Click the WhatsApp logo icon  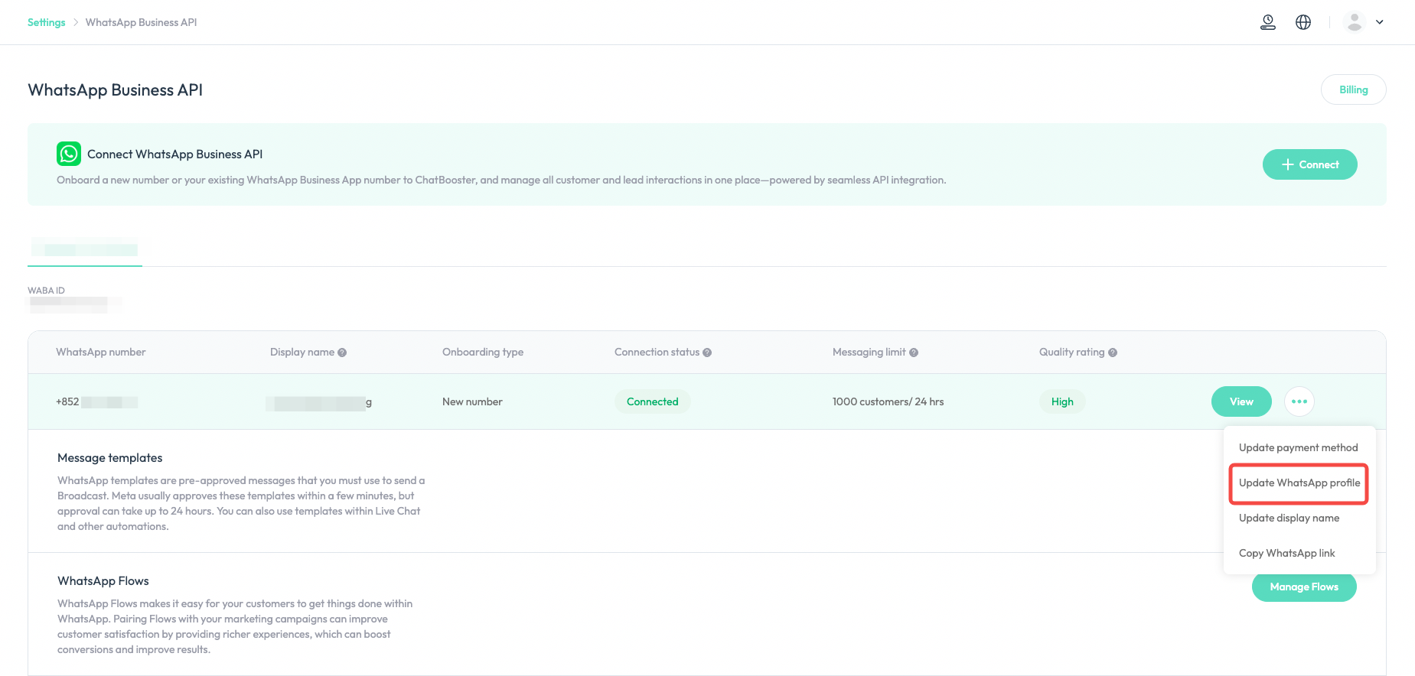(x=69, y=154)
